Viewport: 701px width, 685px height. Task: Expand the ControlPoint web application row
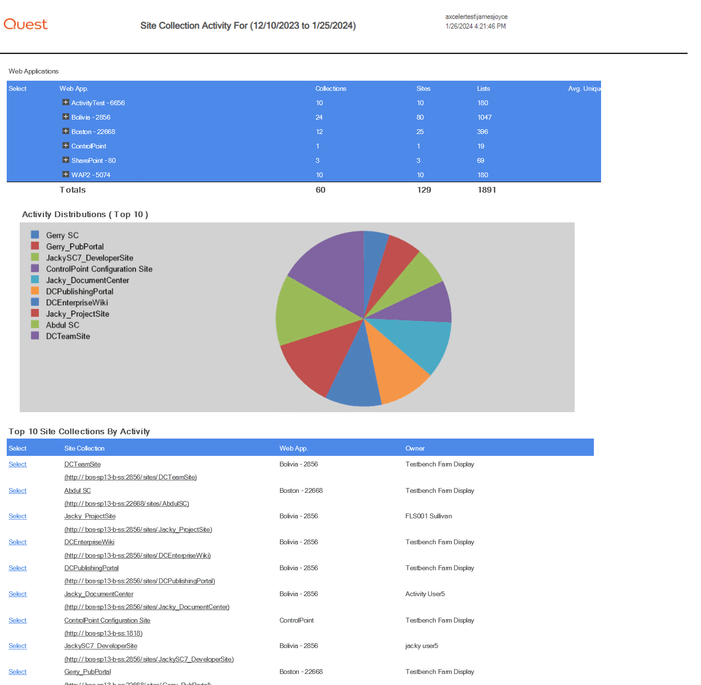pos(65,146)
